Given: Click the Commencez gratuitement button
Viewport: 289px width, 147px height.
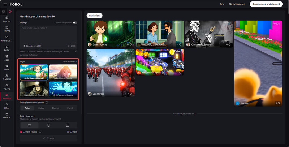Looking at the screenshot, I should click(x=266, y=4).
